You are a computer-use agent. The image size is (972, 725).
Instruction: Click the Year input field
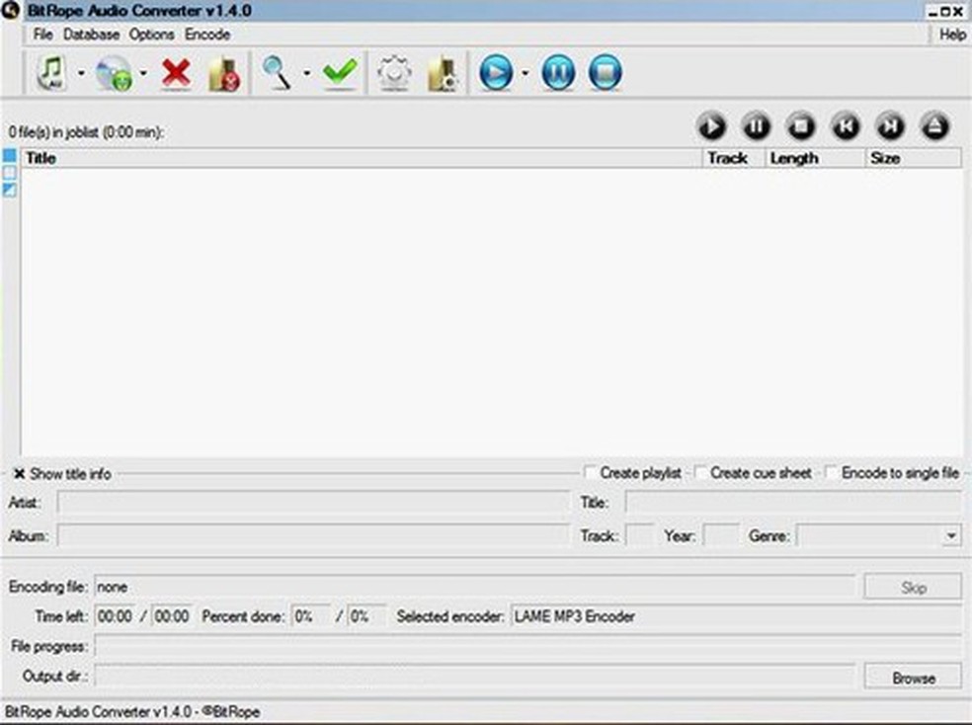coord(721,535)
